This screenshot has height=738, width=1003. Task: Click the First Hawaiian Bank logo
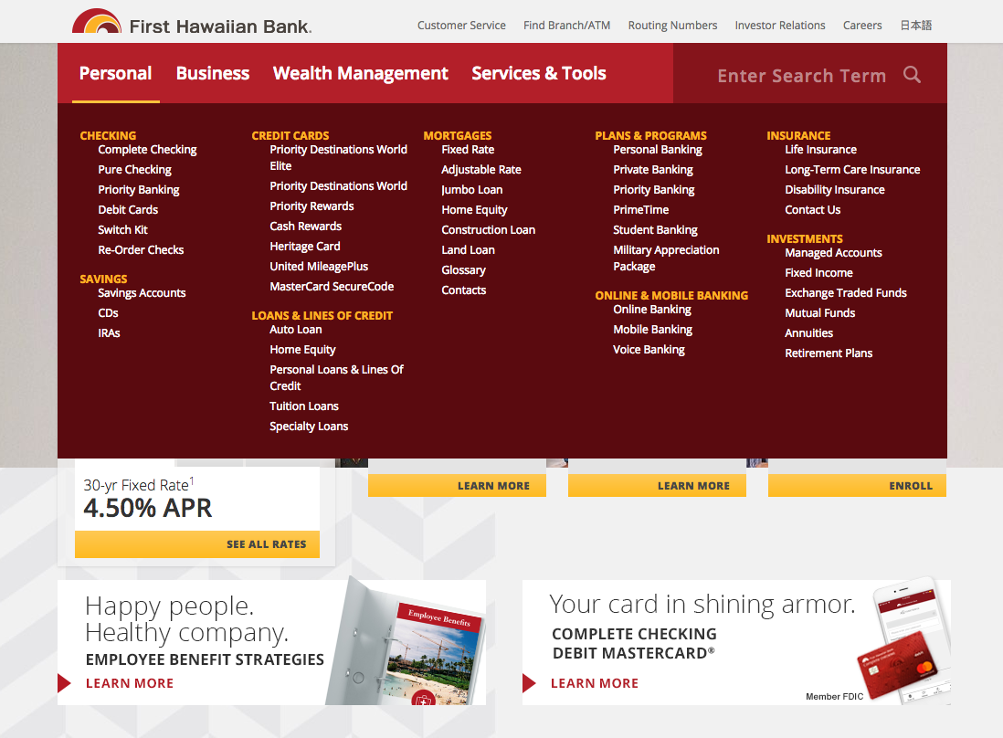(192, 23)
